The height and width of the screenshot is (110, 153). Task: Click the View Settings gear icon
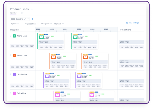pos(127,23)
